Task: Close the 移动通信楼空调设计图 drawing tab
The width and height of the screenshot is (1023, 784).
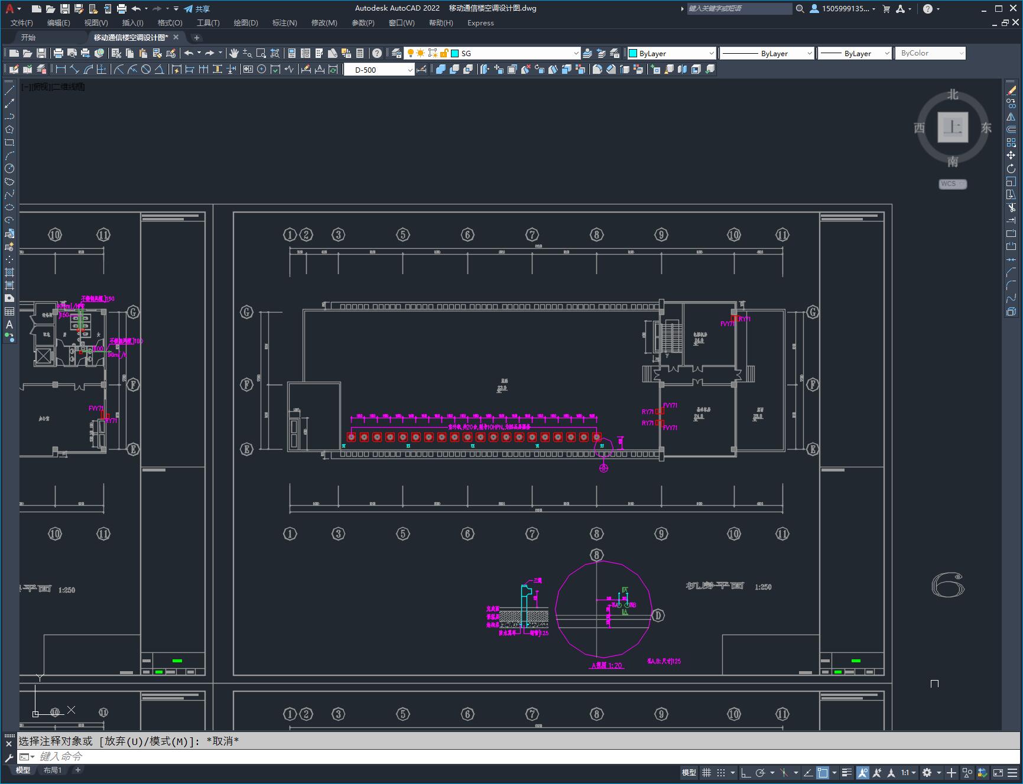Action: (x=176, y=37)
